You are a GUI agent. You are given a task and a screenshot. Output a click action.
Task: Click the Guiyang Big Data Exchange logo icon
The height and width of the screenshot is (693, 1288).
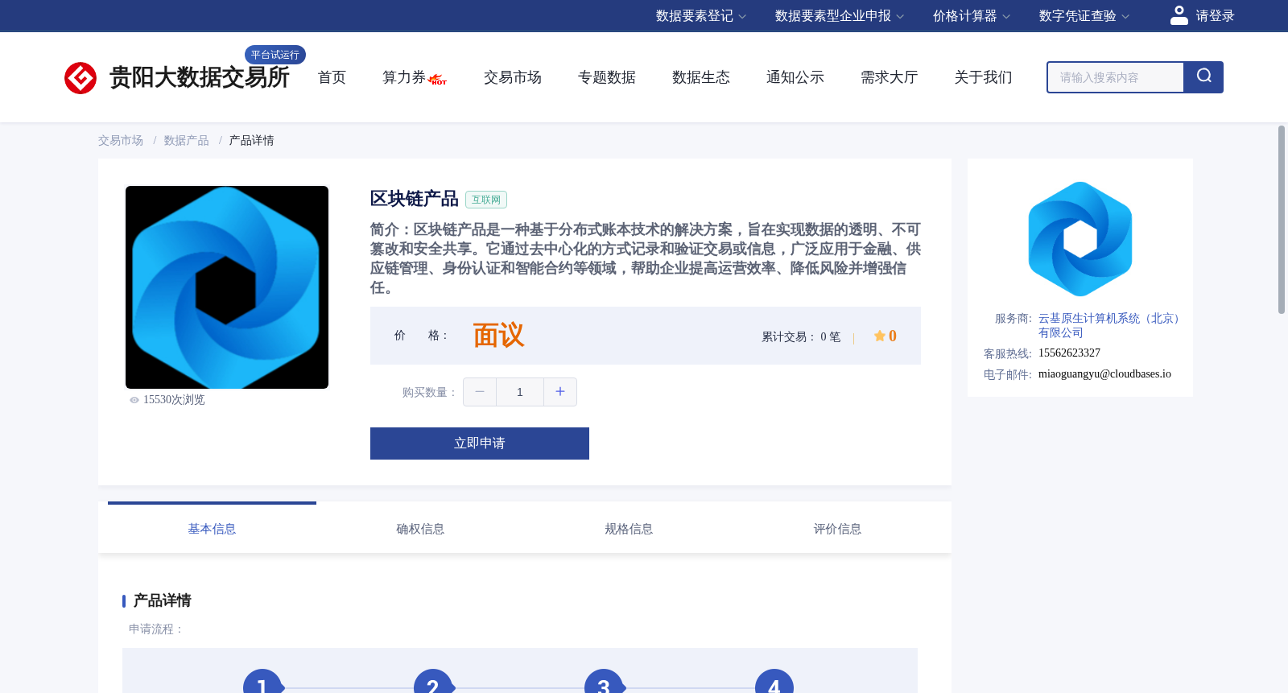pyautogui.click(x=80, y=78)
